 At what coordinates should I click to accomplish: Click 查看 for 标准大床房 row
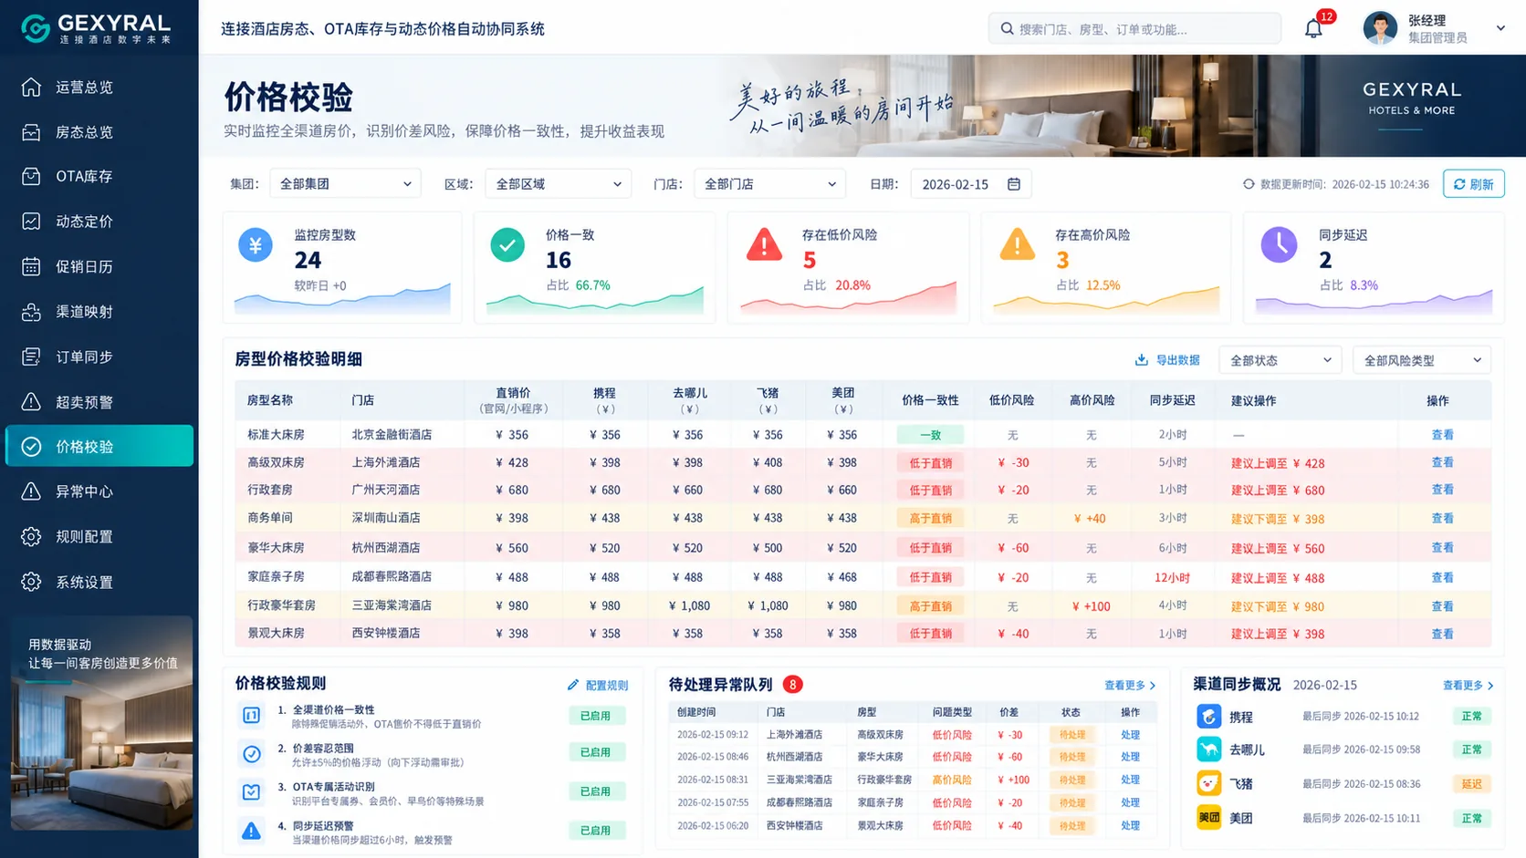coord(1442,435)
